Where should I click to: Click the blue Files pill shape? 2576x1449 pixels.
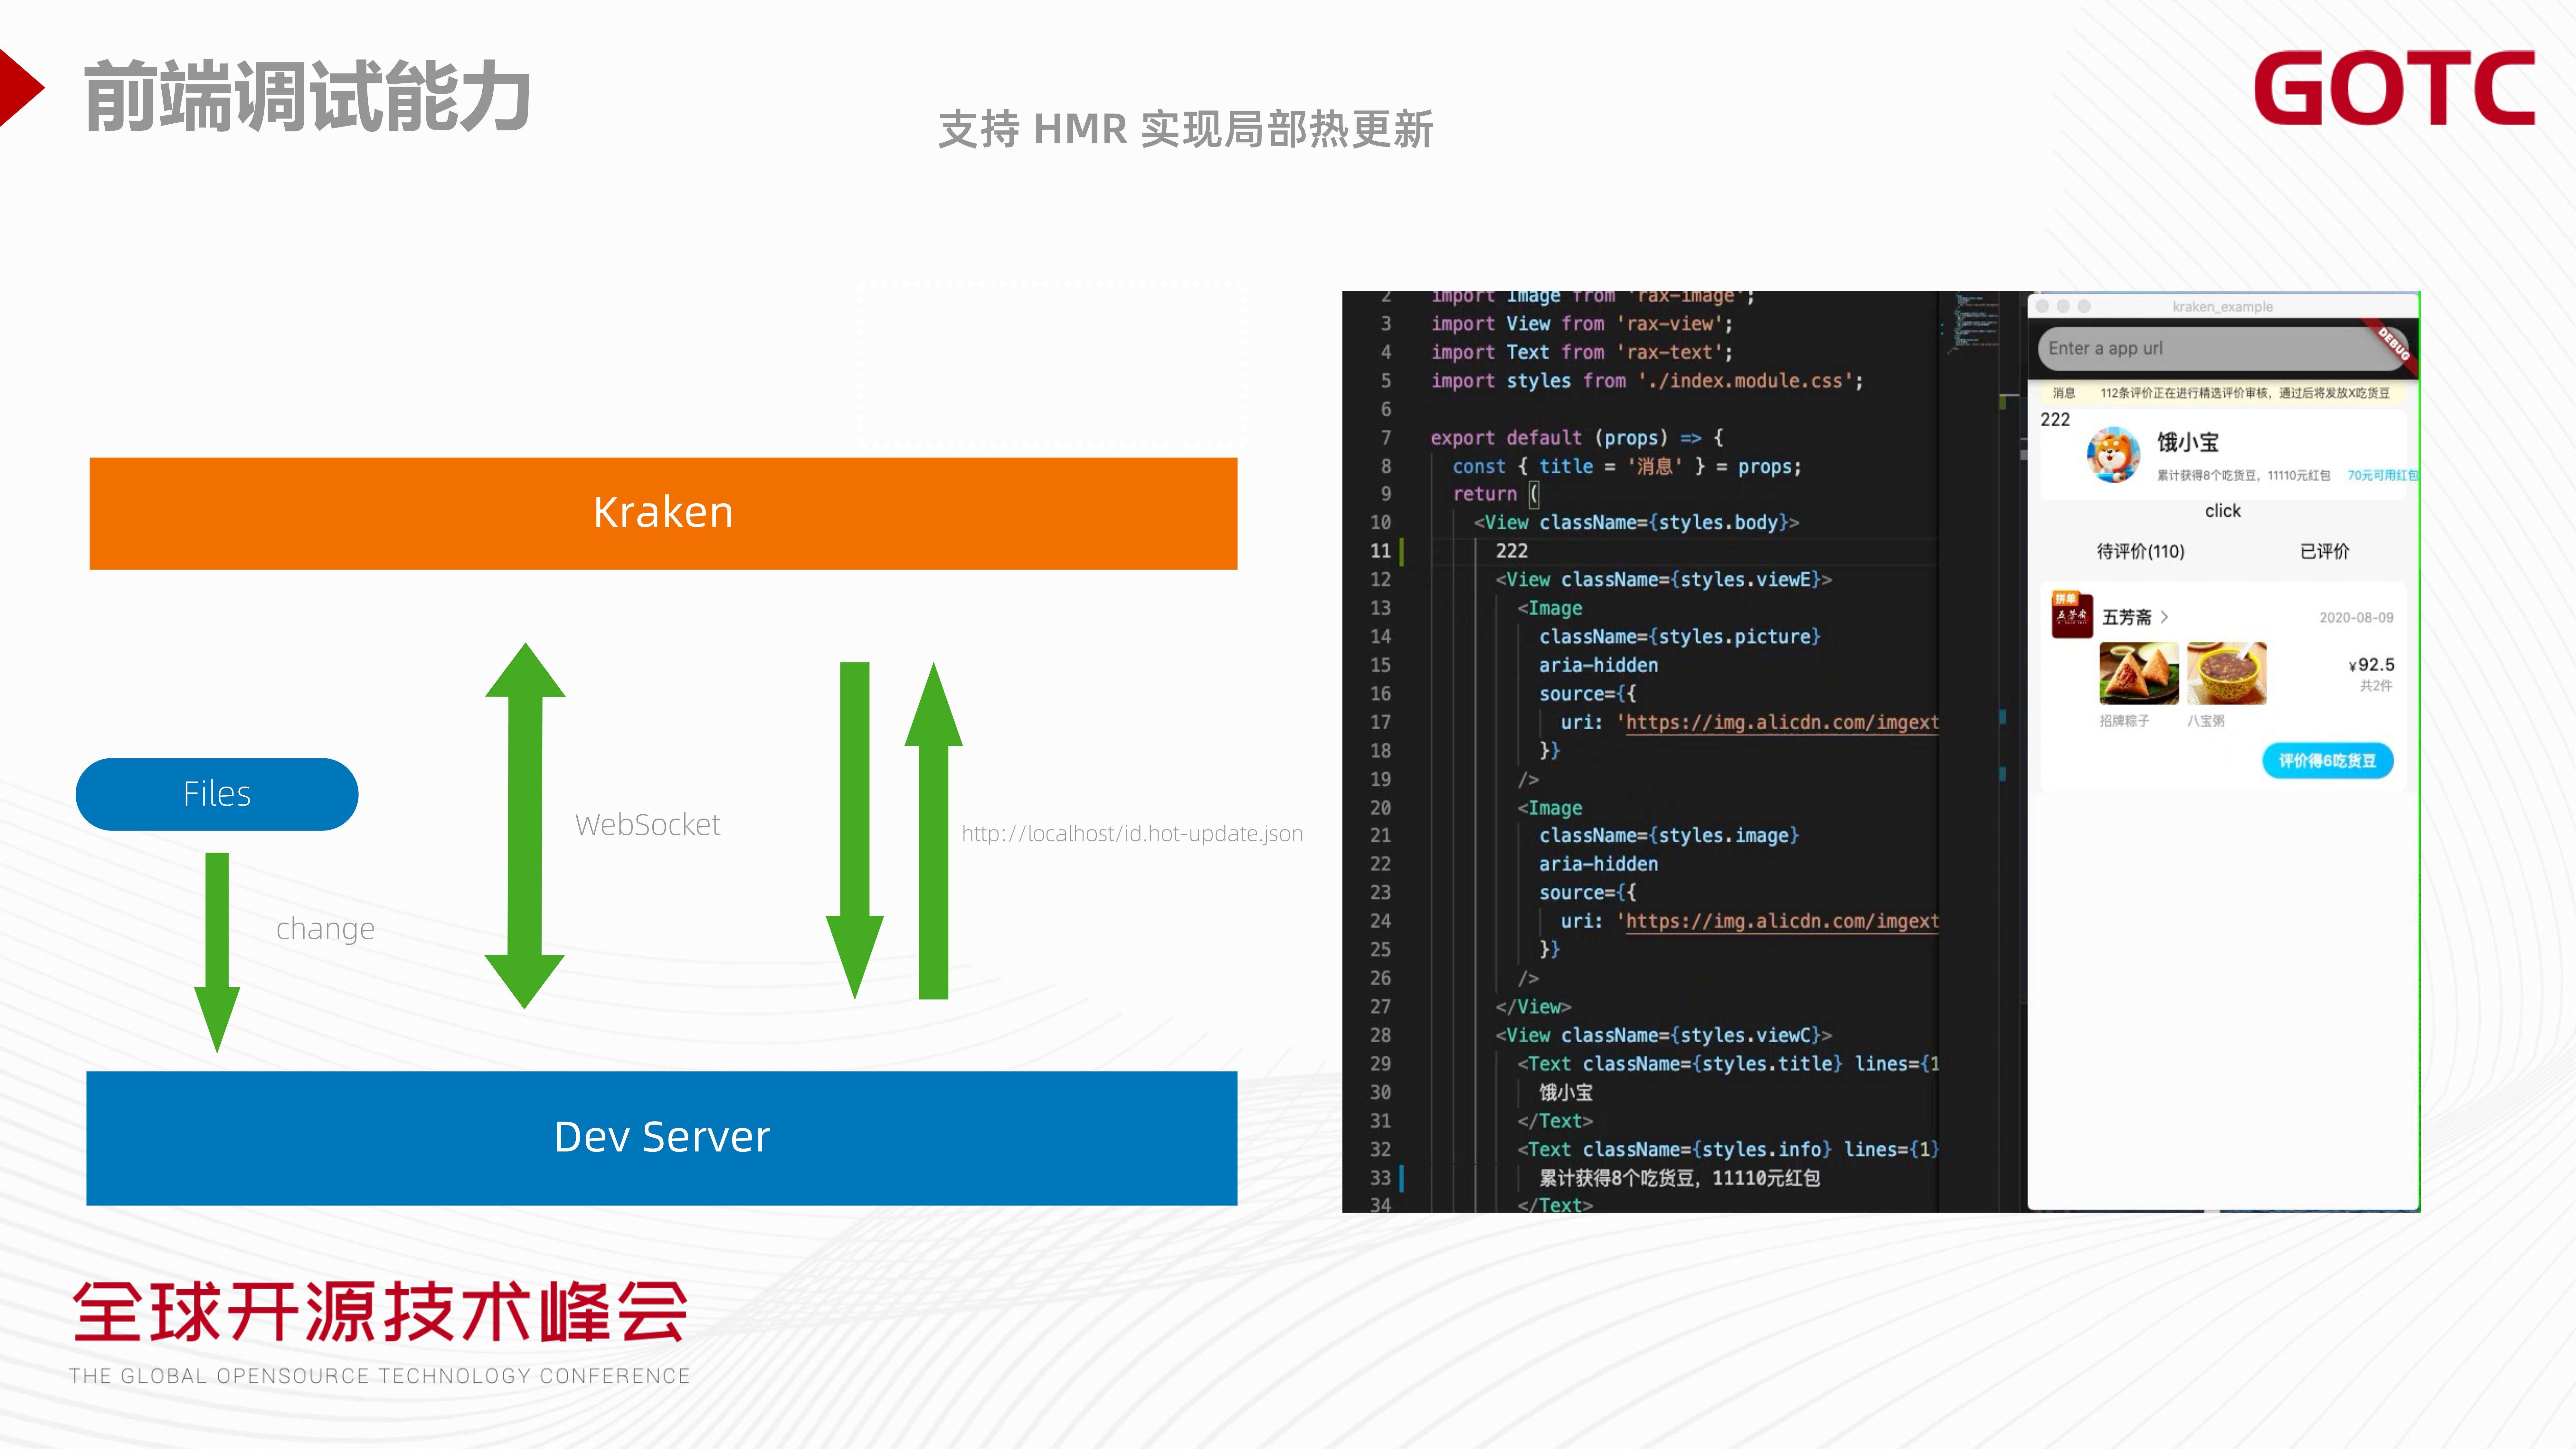[x=217, y=794]
